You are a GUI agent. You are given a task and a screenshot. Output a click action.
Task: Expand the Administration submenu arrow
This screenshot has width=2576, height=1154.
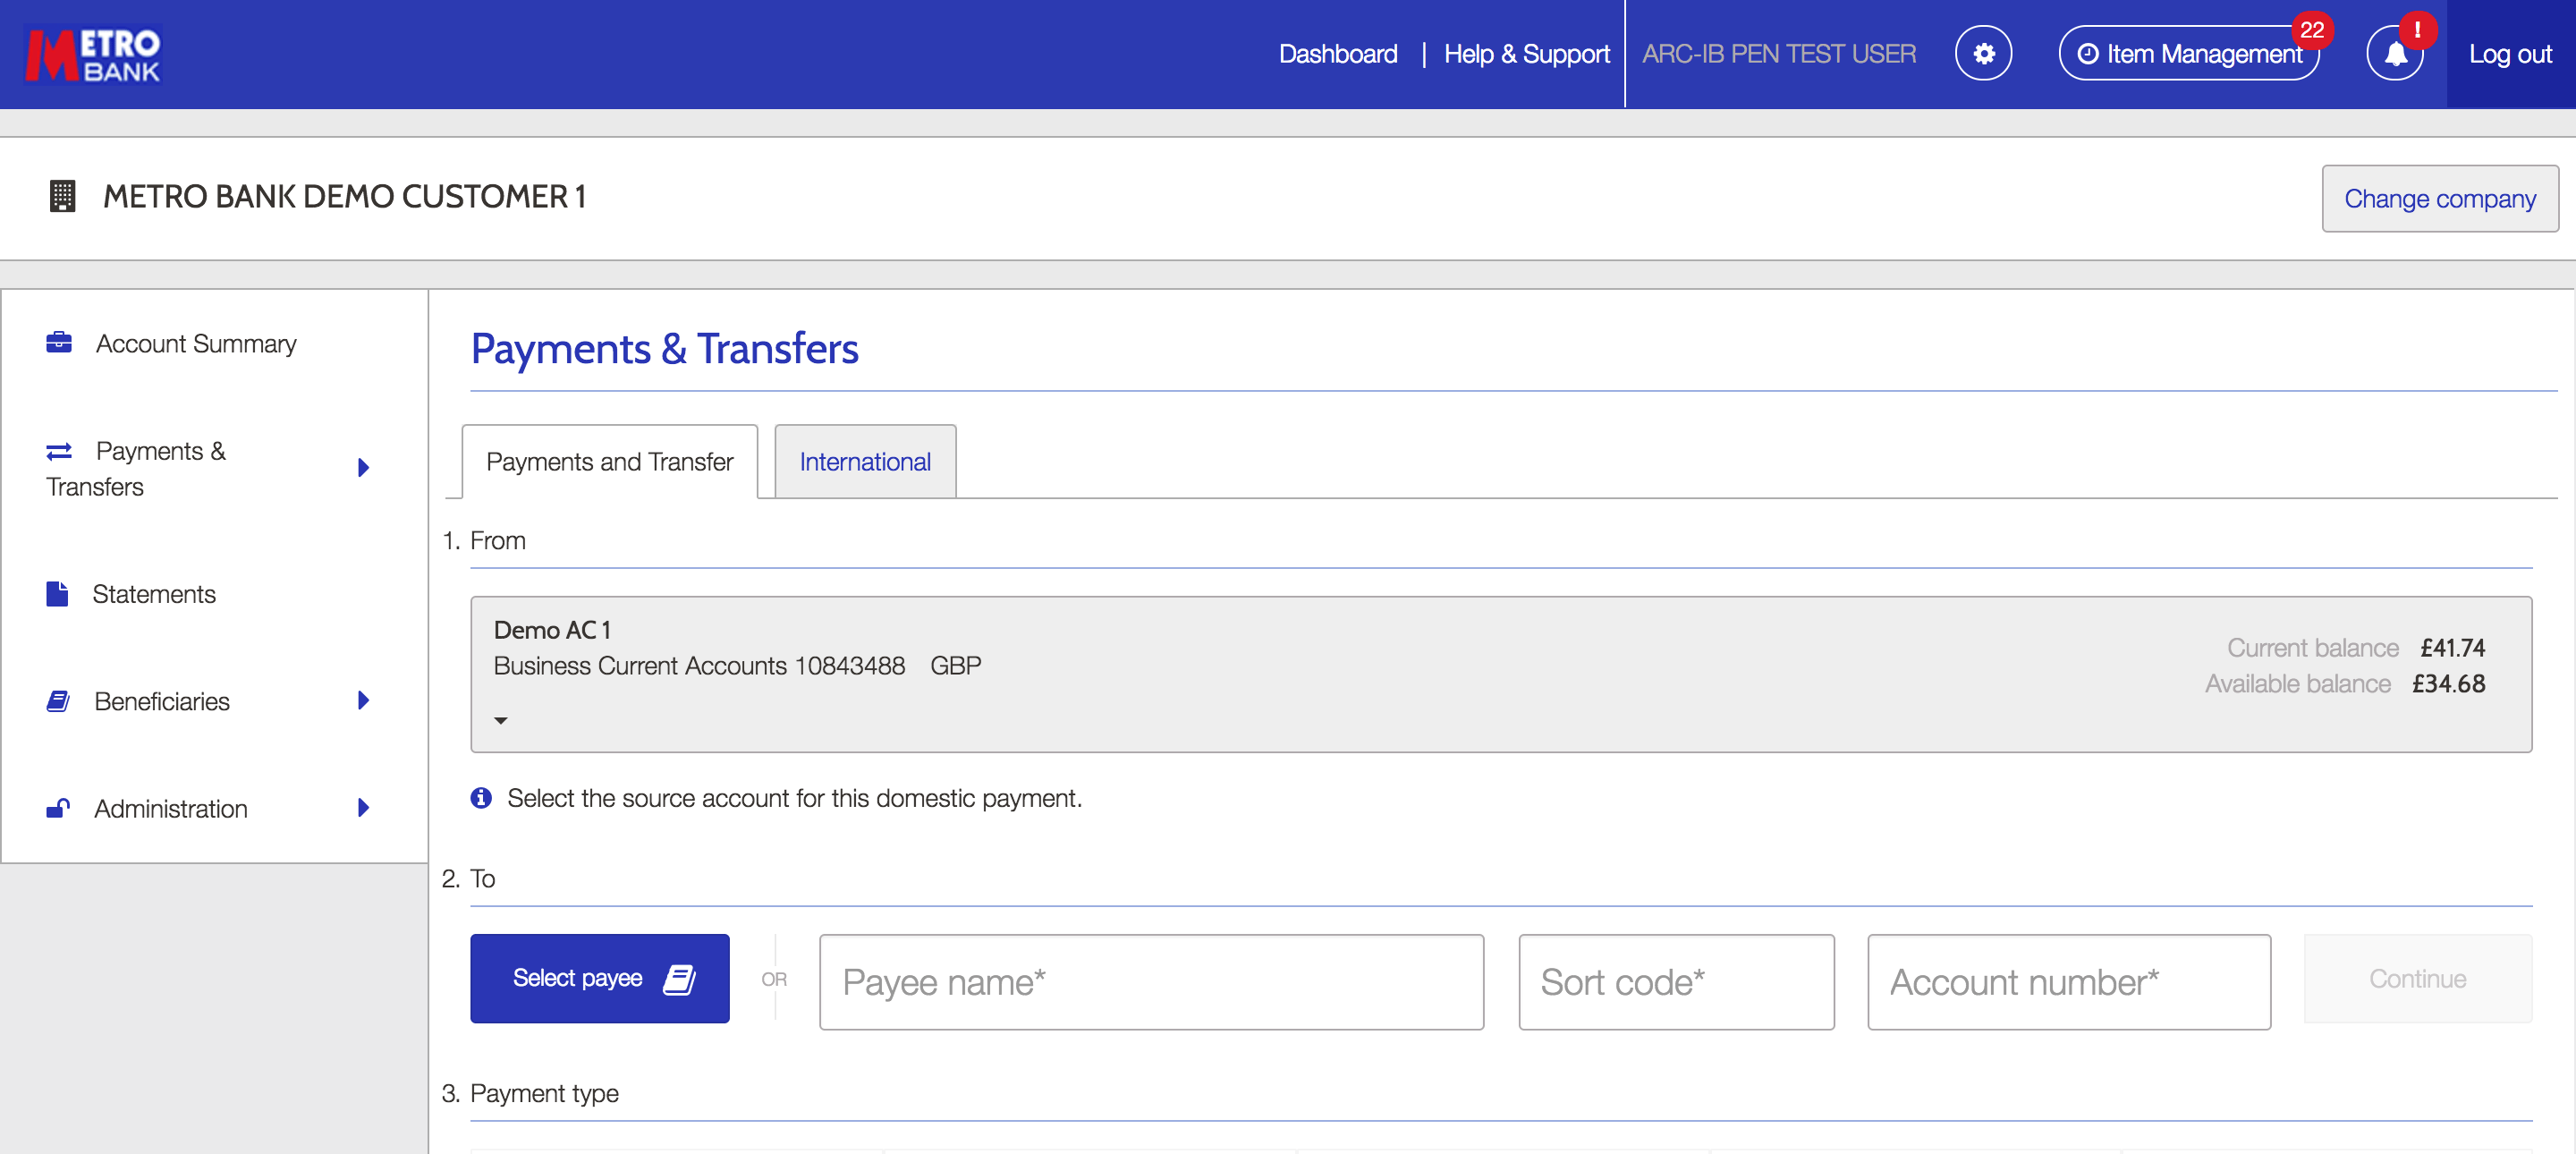pos(364,808)
